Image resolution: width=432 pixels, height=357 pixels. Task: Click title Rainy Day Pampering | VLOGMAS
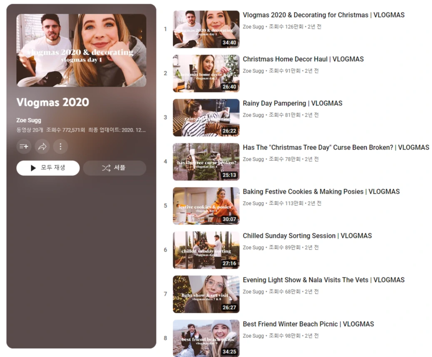click(x=293, y=103)
